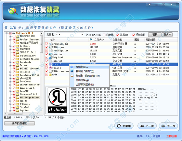182x141 pixels.
Task: Expand the Inno Setup 5 tree node
Action: (x=10, y=88)
